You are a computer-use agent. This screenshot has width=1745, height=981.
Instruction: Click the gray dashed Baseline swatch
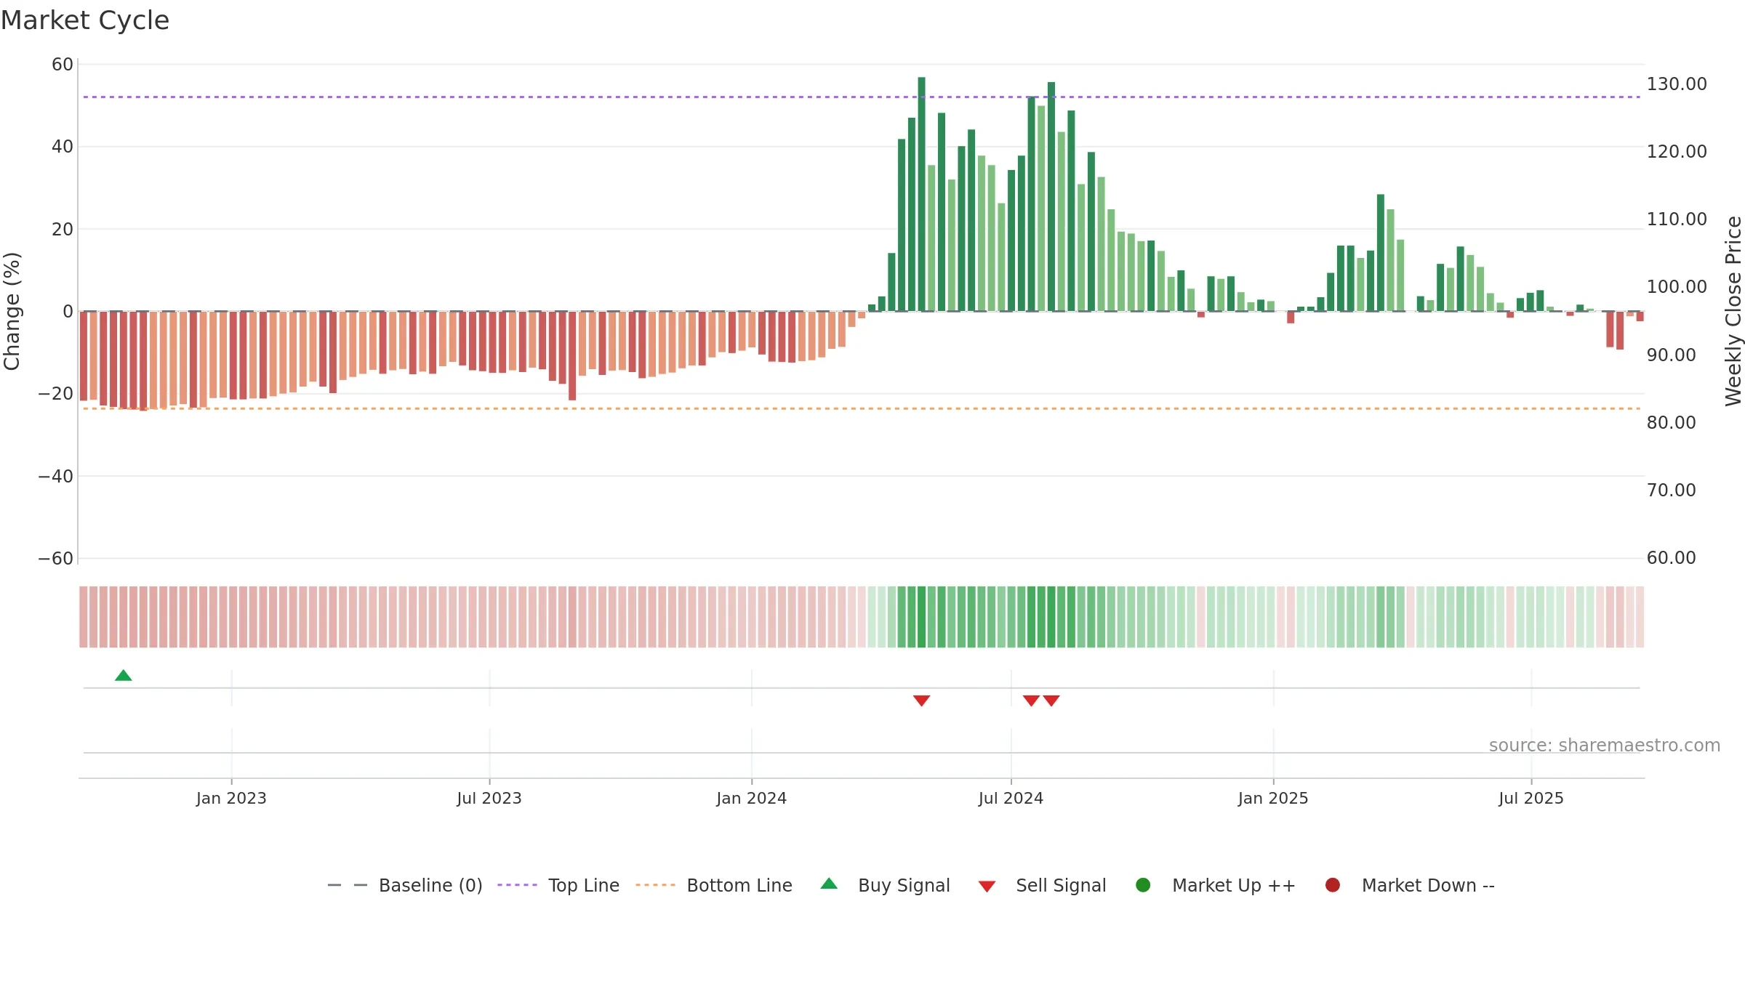(348, 885)
